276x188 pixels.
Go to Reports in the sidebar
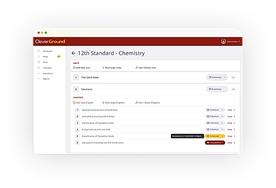pos(46,79)
